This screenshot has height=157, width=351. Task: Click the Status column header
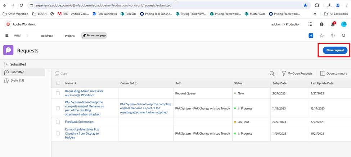point(238,83)
